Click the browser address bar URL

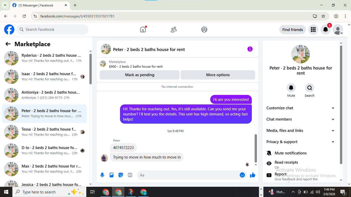tap(77, 16)
